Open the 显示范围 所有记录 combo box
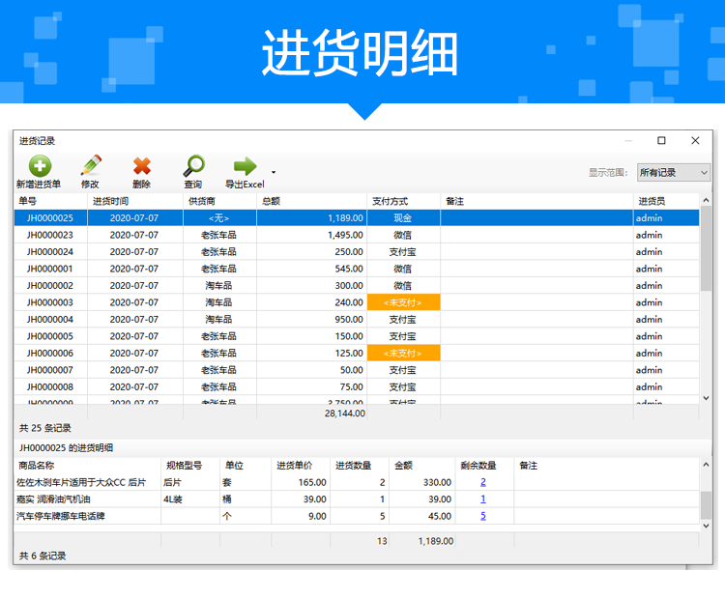 pos(674,172)
